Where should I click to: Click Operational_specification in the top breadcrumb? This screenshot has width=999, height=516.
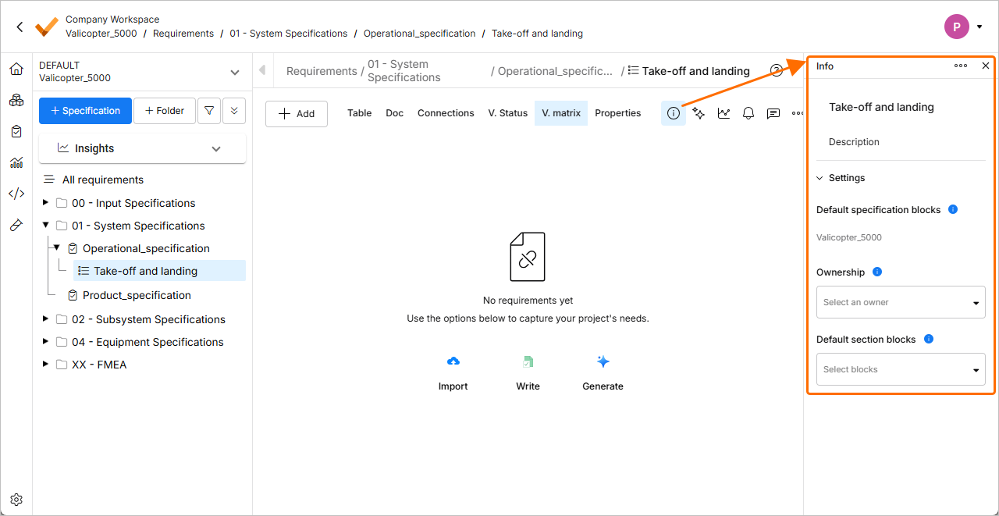pos(420,34)
